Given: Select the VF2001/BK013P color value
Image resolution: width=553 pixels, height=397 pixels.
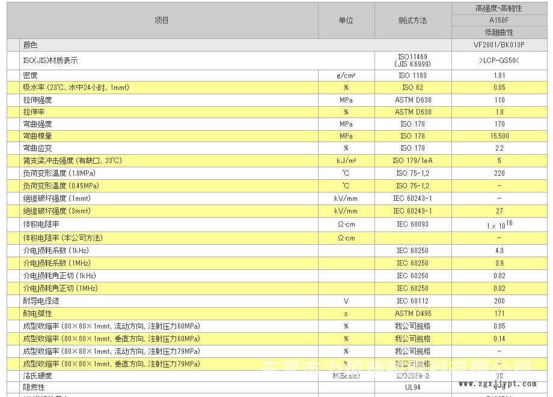Looking at the screenshot, I should click(x=499, y=45).
